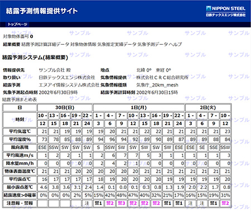
Task: Click the 風向表現 row header
Action: (20, 148)
